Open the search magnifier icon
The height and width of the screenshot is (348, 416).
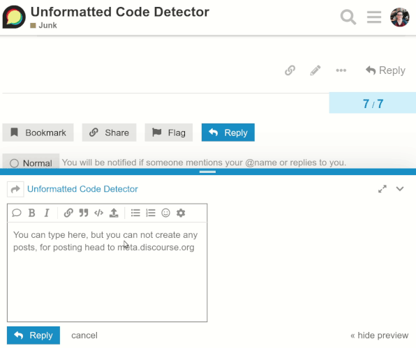(348, 17)
